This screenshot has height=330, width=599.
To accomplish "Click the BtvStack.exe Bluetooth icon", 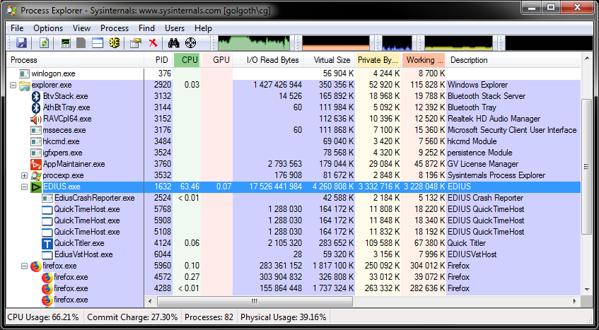I will (x=36, y=96).
